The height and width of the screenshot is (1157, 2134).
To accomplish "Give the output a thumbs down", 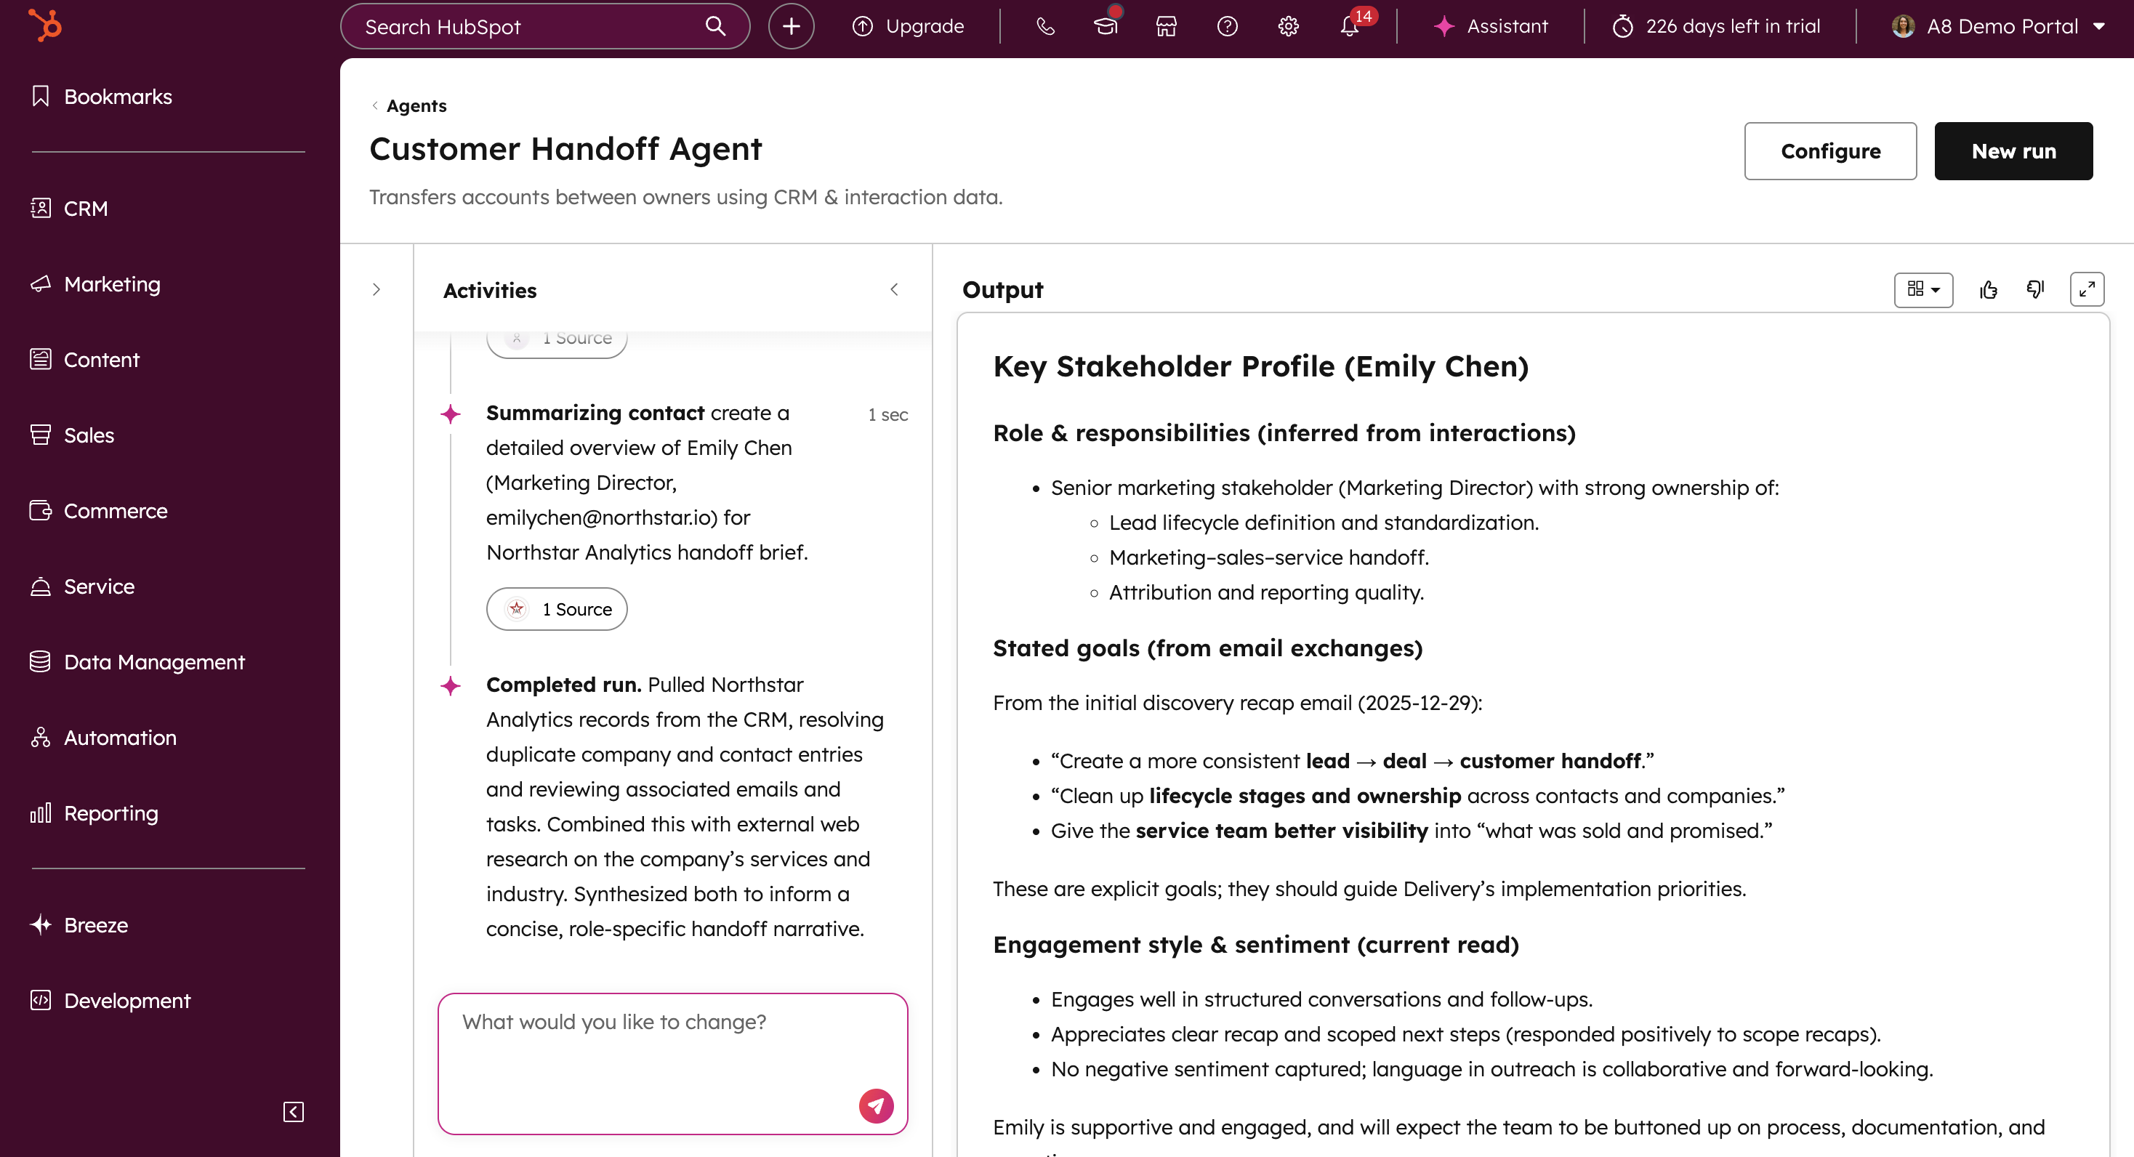I will pos(2035,290).
